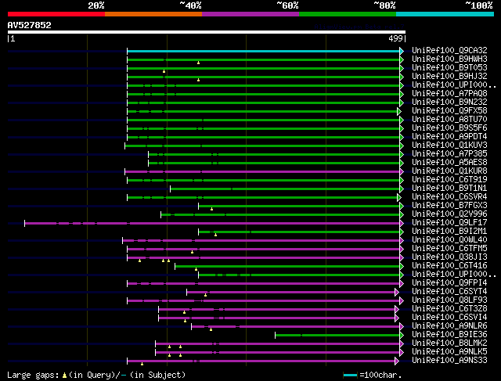Viewport: 501px width, 381px height.
Task: Click the arrowhead ending the C6SYT4 alignment
Action: (x=397, y=293)
